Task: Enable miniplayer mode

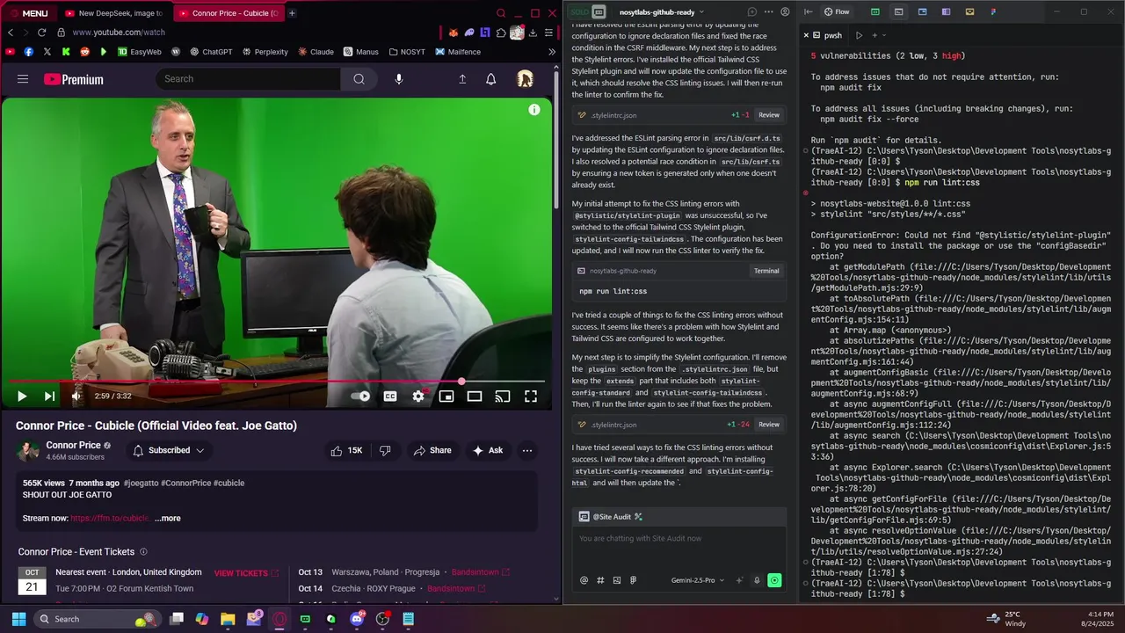Action: tap(446, 397)
